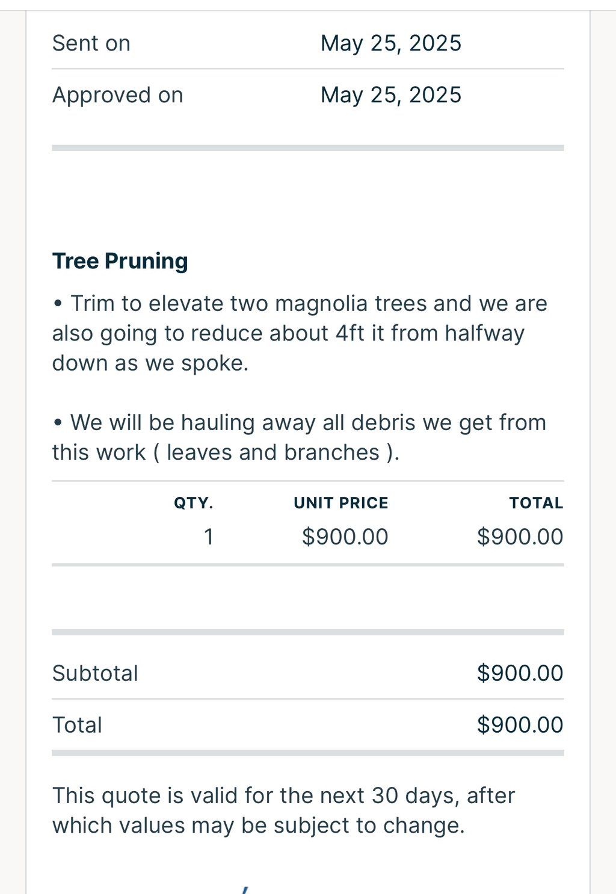Select the Approved on date value
This screenshot has width=616, height=894.
(x=391, y=95)
